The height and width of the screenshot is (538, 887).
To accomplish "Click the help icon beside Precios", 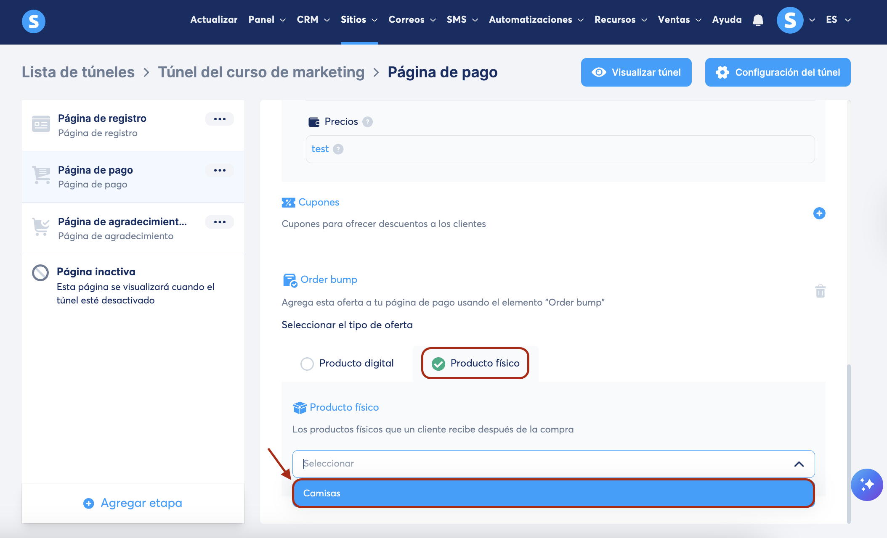I will 367,122.
